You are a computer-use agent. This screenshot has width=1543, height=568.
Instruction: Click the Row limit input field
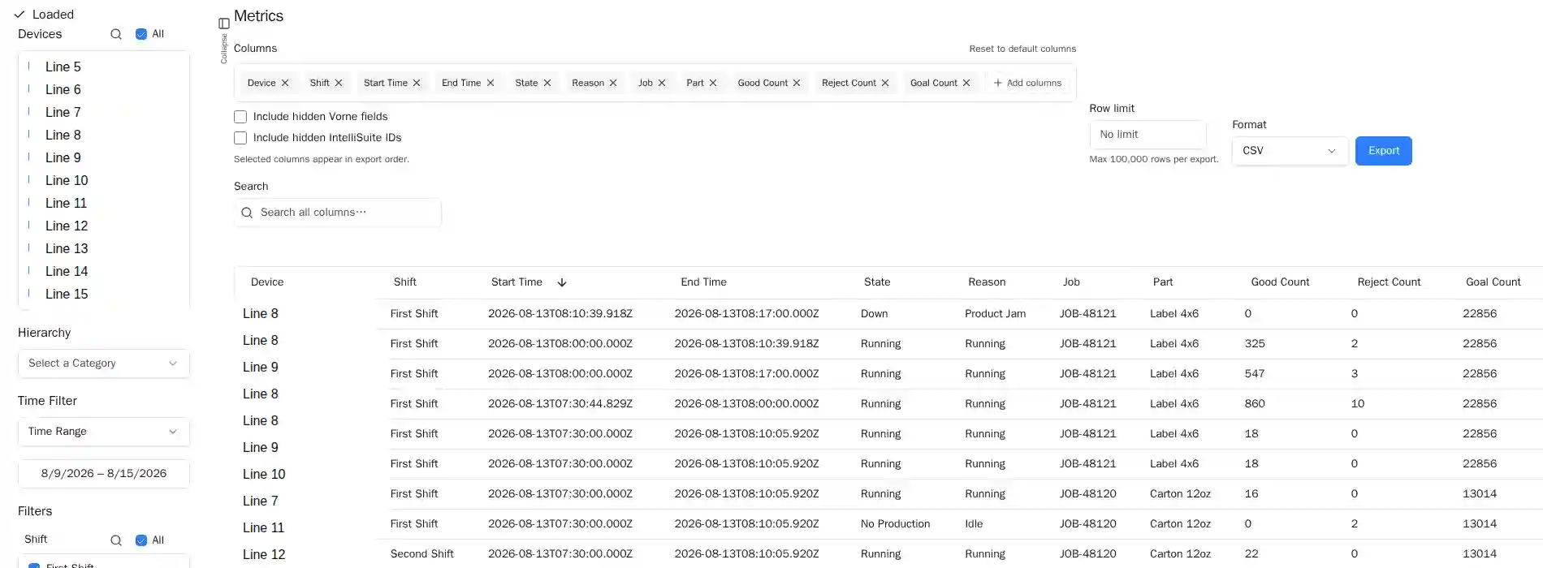point(1148,135)
